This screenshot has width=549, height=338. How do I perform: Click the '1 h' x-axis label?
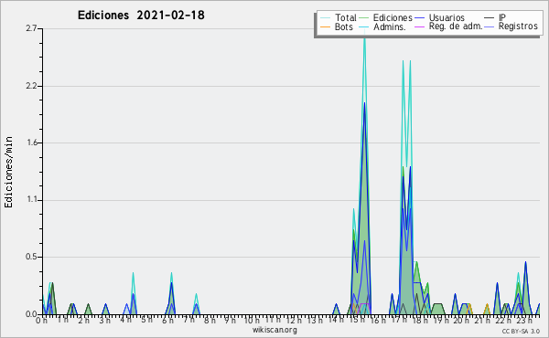[63, 320]
